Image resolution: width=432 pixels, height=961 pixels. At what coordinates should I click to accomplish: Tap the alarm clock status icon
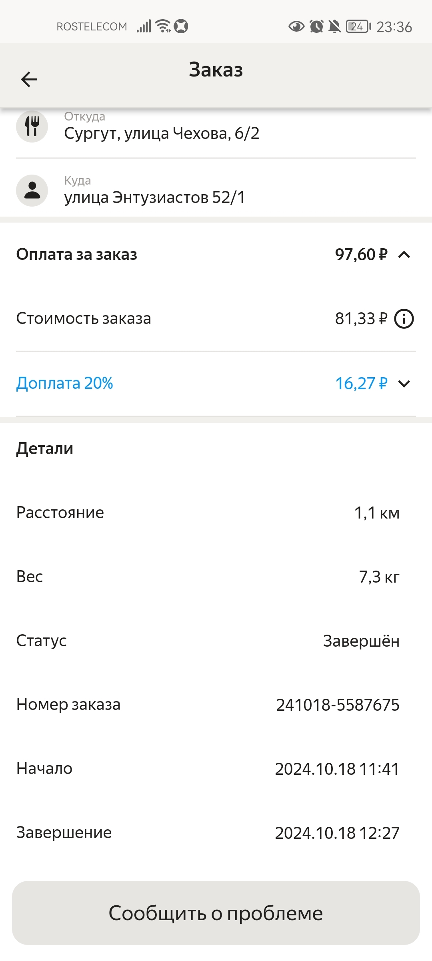316,27
